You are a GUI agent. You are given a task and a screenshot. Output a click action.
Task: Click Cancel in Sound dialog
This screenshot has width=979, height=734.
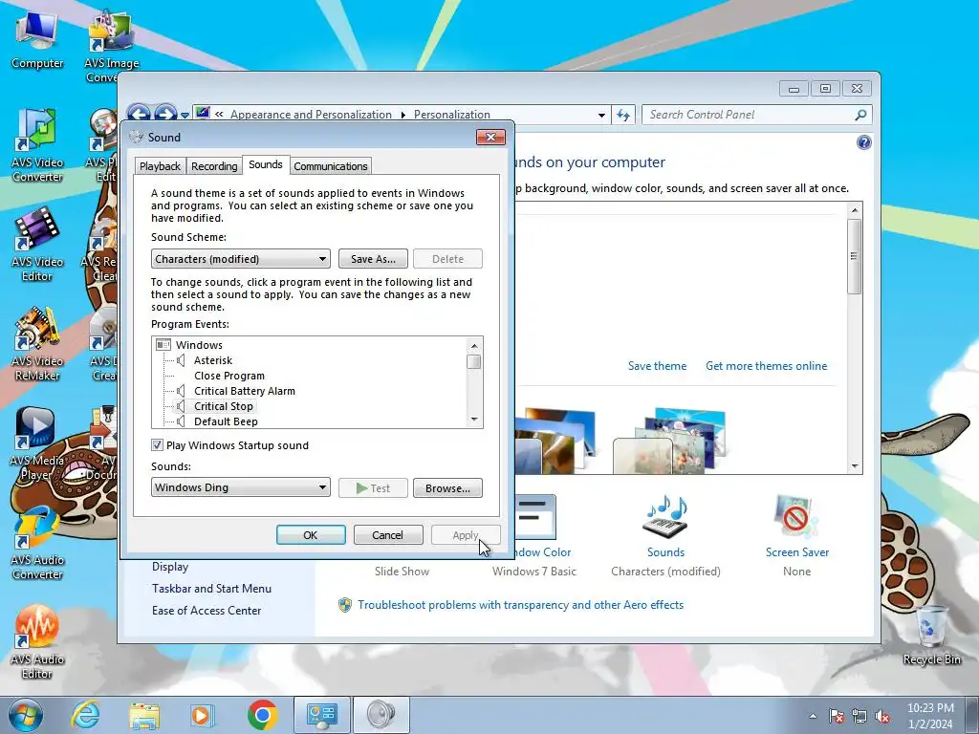[388, 535]
